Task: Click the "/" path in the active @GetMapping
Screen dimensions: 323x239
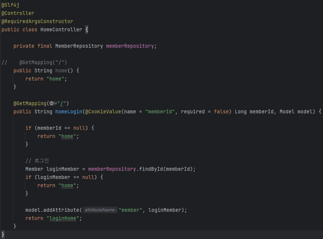Action: pos(62,103)
